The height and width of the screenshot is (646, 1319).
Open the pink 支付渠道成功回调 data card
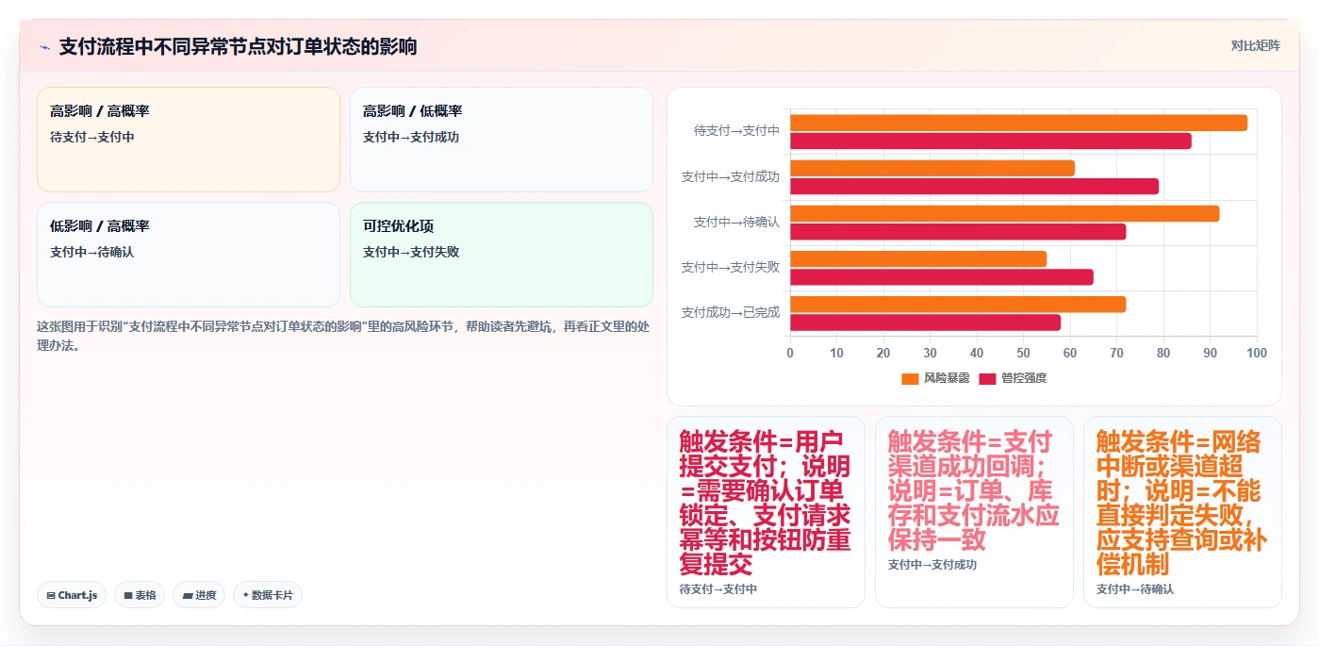tap(974, 512)
